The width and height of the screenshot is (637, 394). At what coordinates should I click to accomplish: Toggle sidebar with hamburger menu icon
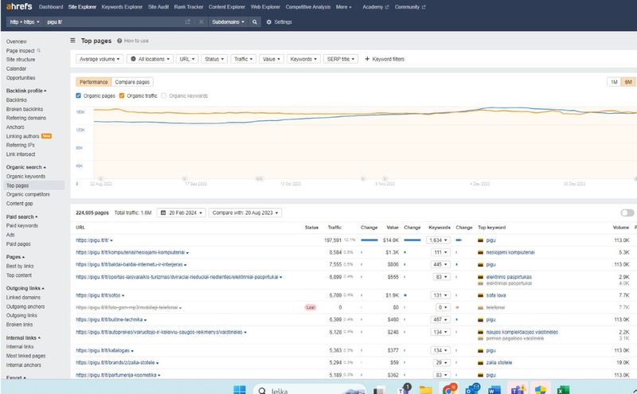72,41
